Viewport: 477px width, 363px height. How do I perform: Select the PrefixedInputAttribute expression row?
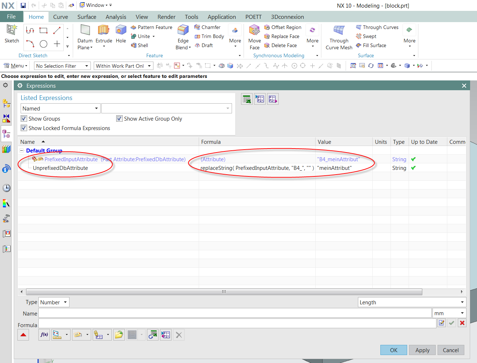[242, 159]
